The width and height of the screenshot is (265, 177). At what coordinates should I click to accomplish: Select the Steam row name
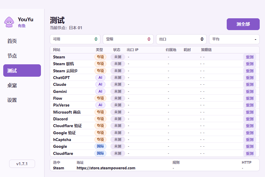[59, 57]
